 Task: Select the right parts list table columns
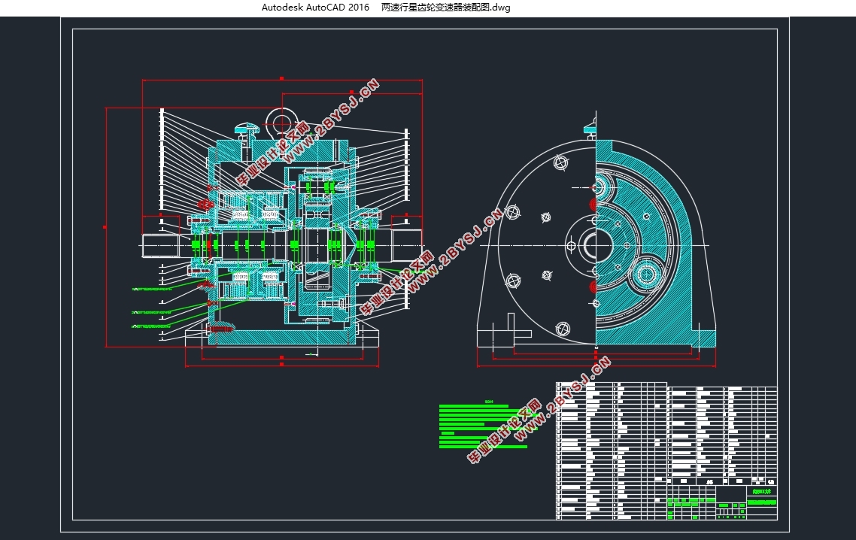[x=722, y=435]
